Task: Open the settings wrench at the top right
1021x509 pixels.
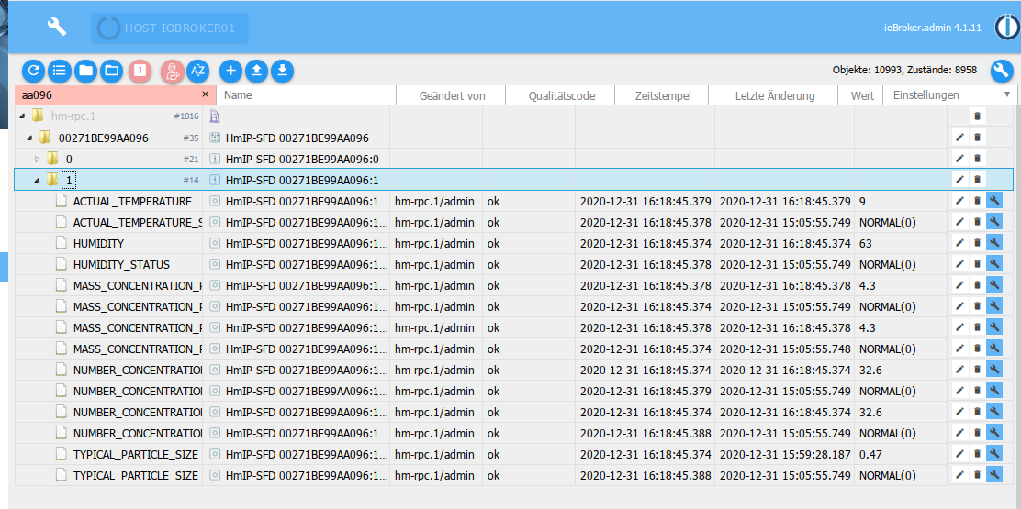Action: [x=1002, y=72]
